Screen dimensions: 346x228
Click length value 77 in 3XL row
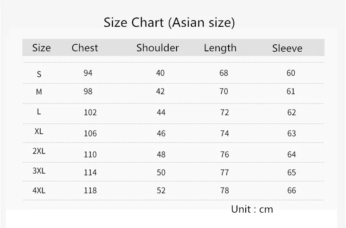[x=225, y=173]
